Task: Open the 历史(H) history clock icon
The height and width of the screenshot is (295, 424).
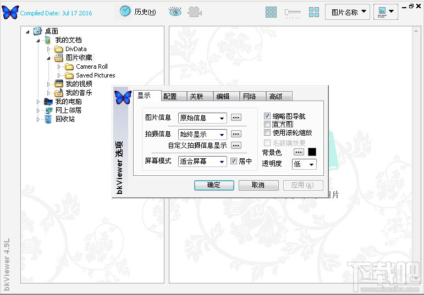Action: tap(125, 12)
